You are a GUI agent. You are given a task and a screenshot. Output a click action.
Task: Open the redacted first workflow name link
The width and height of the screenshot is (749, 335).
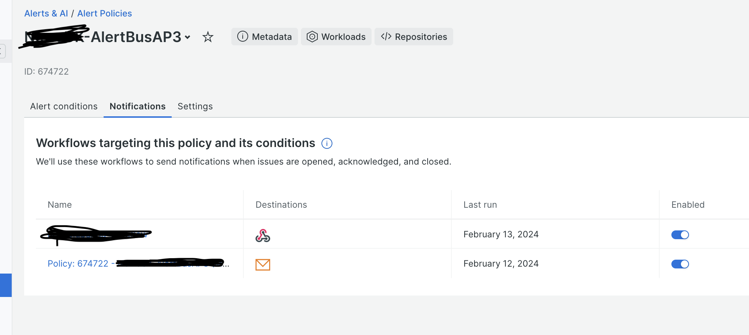point(96,234)
